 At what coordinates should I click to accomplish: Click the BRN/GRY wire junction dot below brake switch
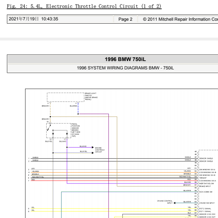tap(50, 117)
